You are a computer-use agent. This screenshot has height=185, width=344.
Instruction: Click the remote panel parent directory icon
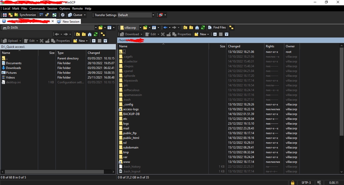(x=185, y=28)
